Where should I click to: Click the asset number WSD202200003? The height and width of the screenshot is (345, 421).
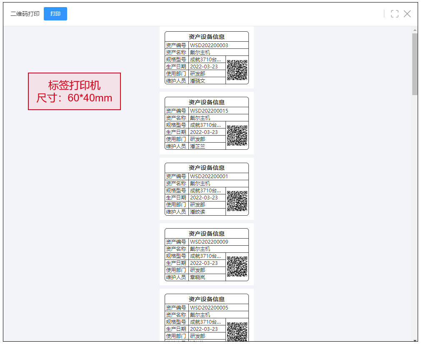point(209,45)
